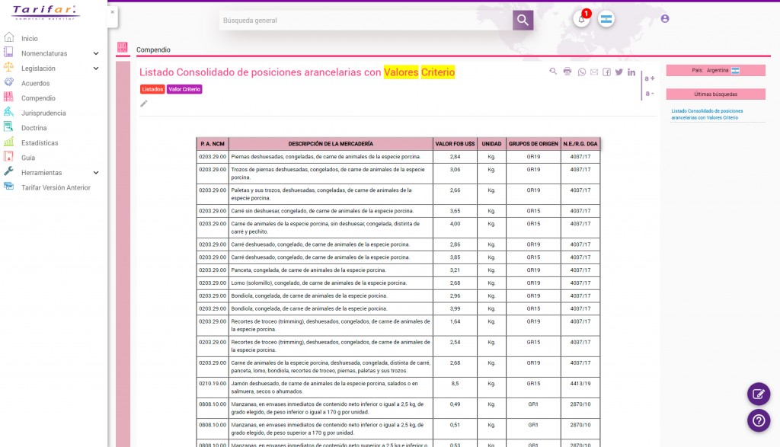Image resolution: width=780 pixels, height=447 pixels.
Task: Click the page title Listado Consolidado
Action: click(297, 72)
